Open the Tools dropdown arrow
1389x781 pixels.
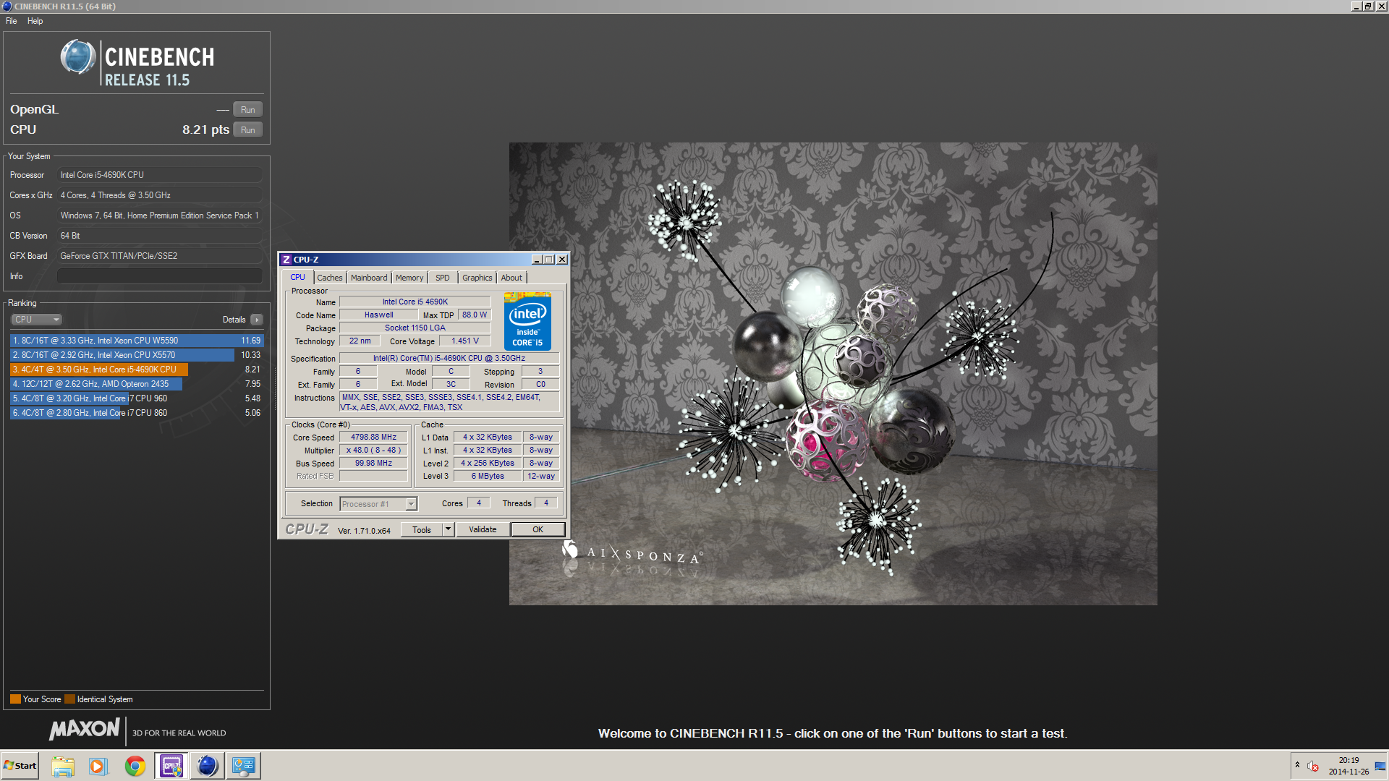pos(448,530)
